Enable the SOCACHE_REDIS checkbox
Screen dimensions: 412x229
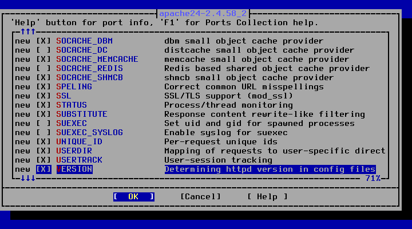[x=43, y=69]
